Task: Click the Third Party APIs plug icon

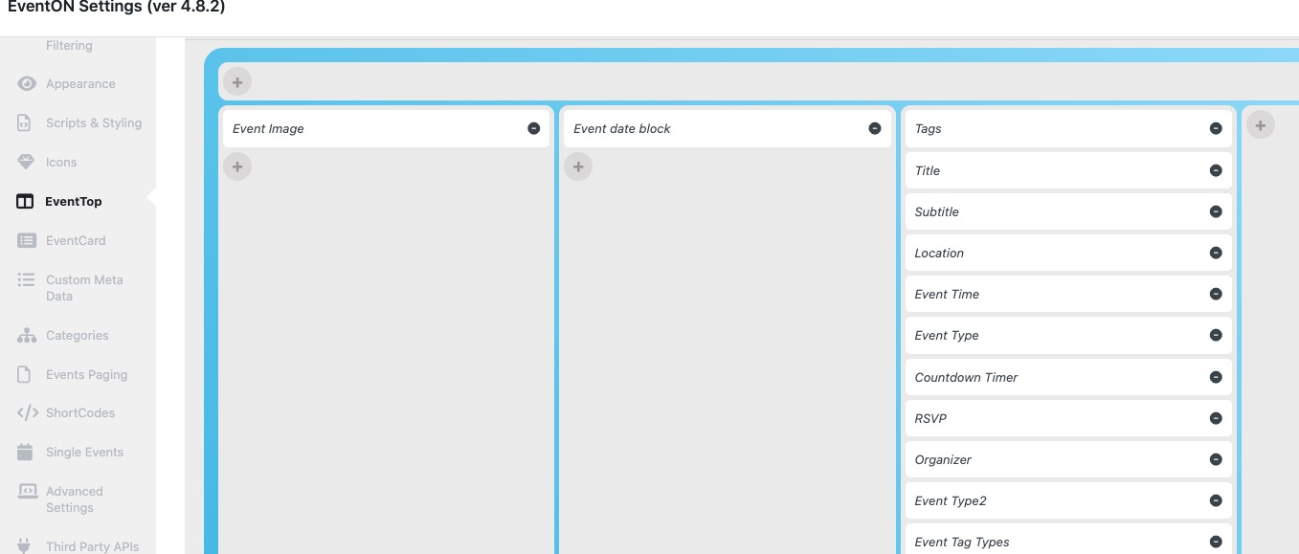Action: 25,546
